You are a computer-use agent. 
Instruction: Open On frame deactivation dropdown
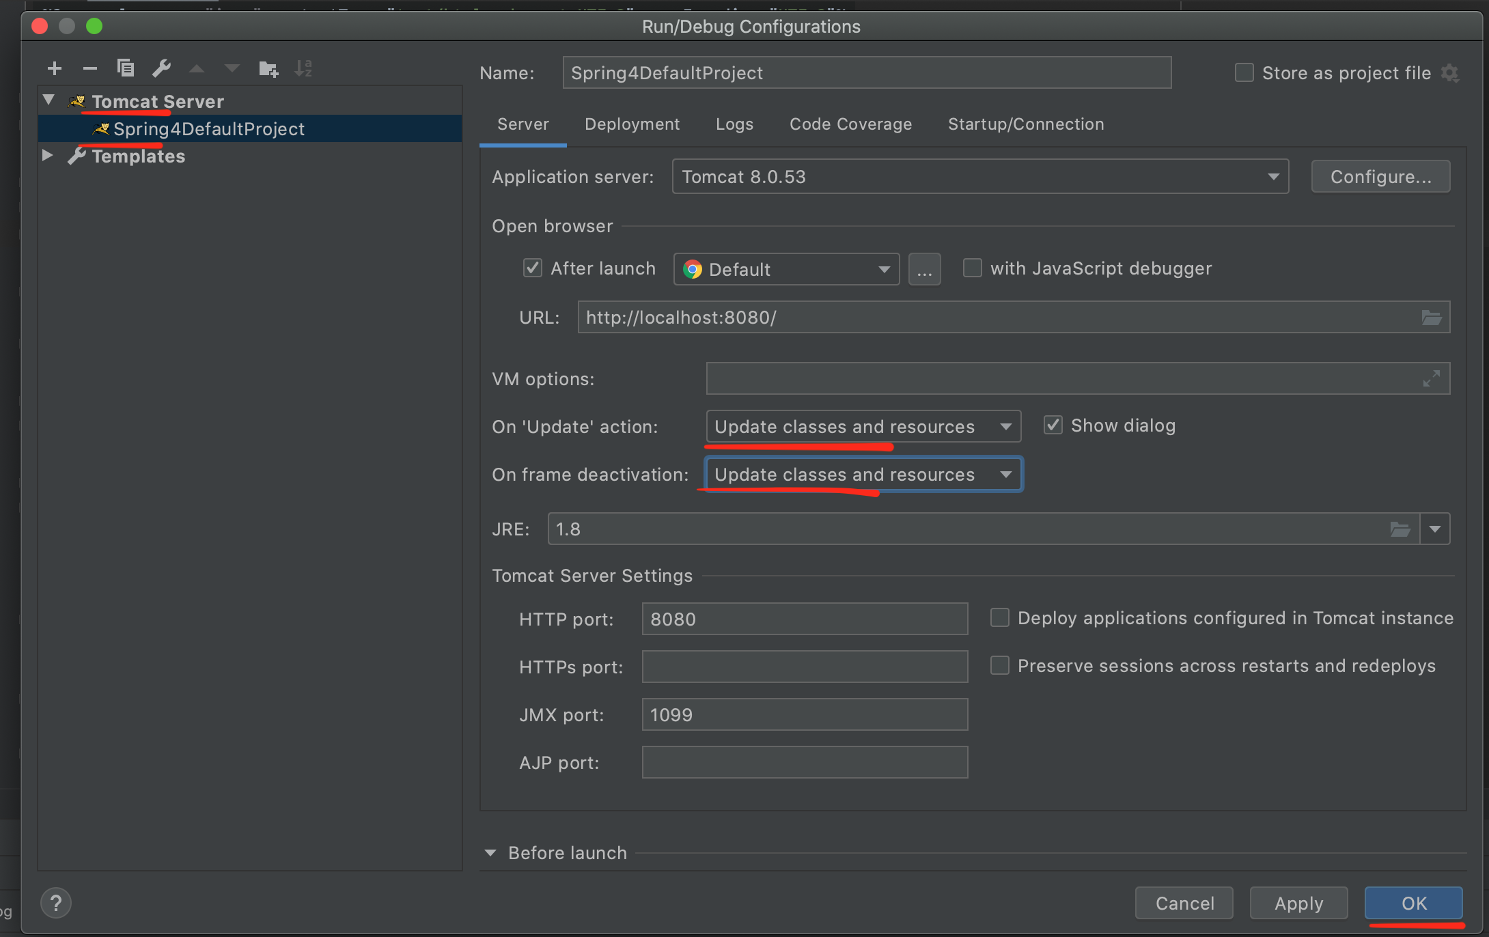pyautogui.click(x=863, y=475)
